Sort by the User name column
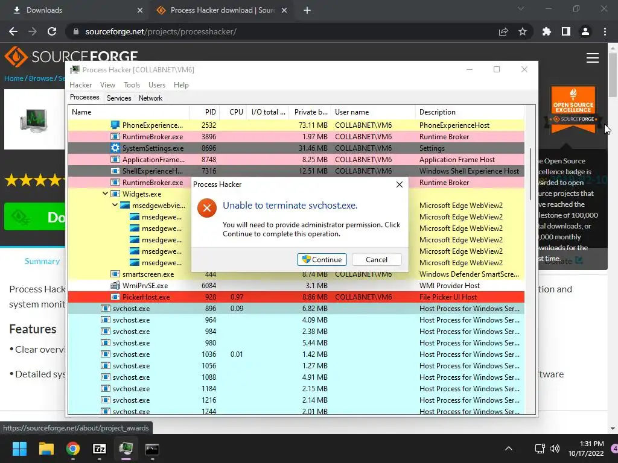The image size is (618, 463). point(373,112)
